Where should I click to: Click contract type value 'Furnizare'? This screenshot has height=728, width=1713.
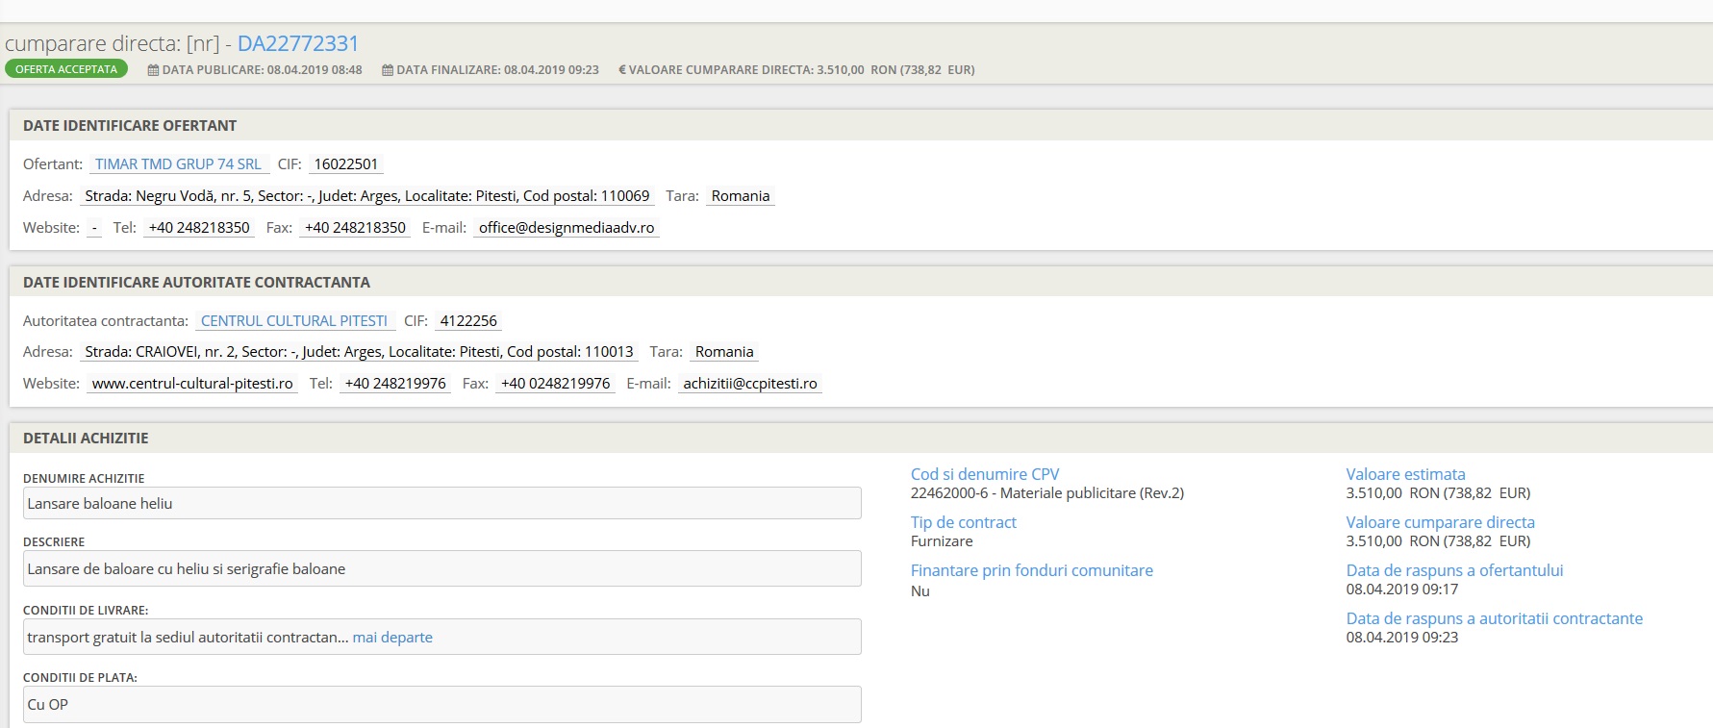[942, 541]
